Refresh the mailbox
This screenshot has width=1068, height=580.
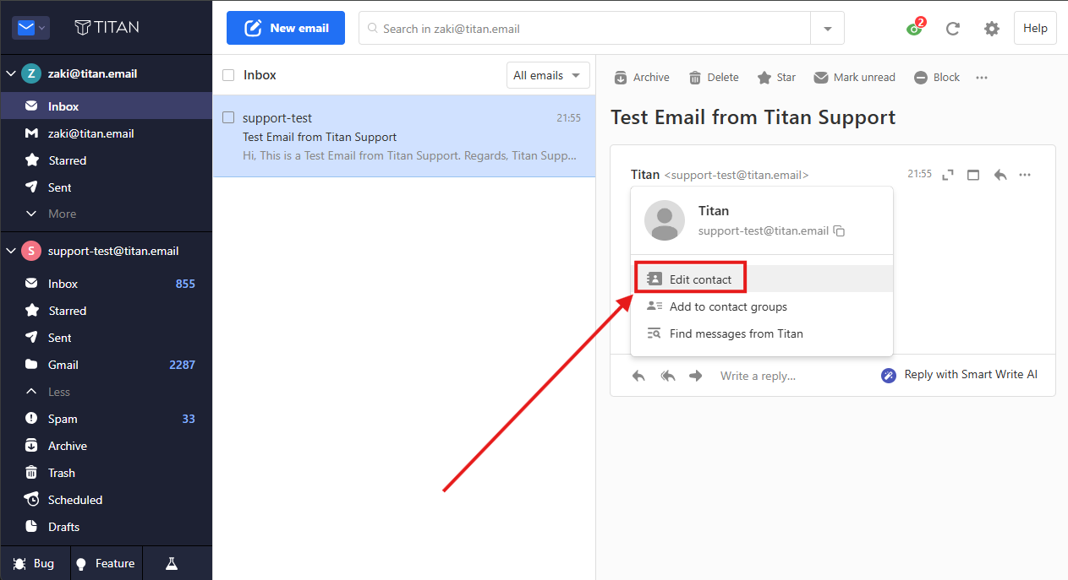953,28
